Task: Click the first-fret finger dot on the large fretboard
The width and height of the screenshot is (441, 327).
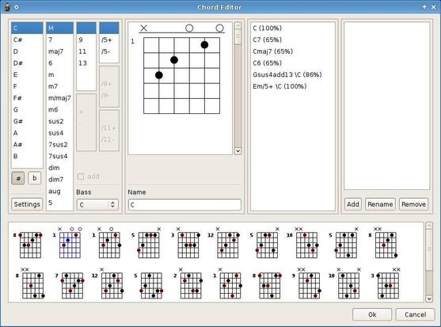Action: (204, 44)
